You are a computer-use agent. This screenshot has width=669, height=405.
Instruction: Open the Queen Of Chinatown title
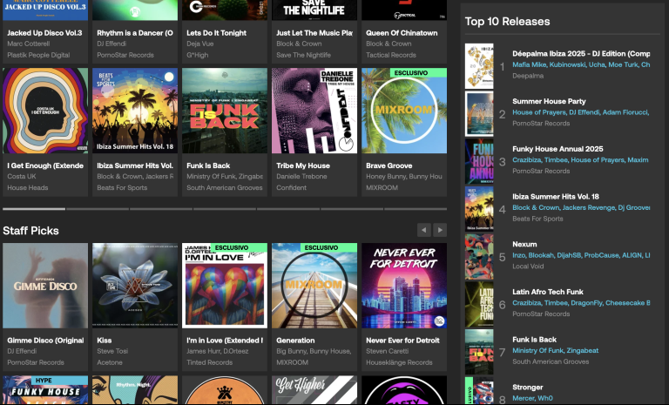click(x=402, y=33)
